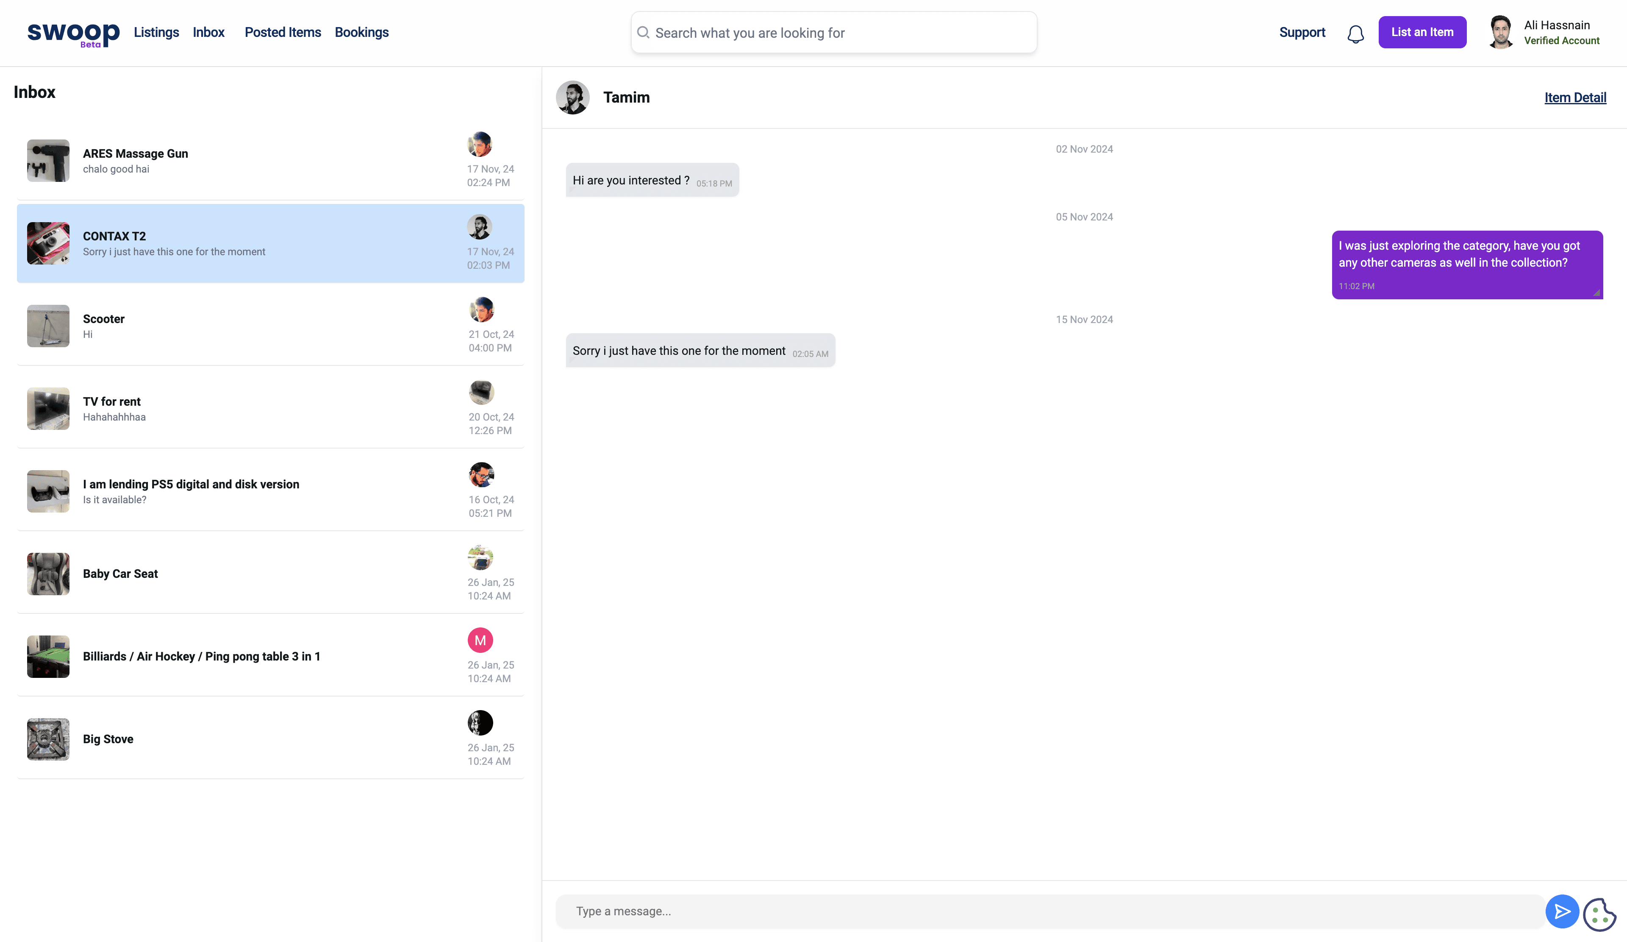Switch to the Bookings section
The width and height of the screenshot is (1627, 942).
point(361,32)
